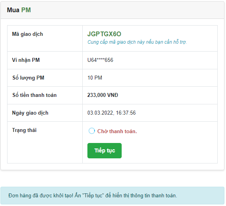Select the transaction code JGPTGX6O
This screenshot has width=226, height=206.
point(104,34)
